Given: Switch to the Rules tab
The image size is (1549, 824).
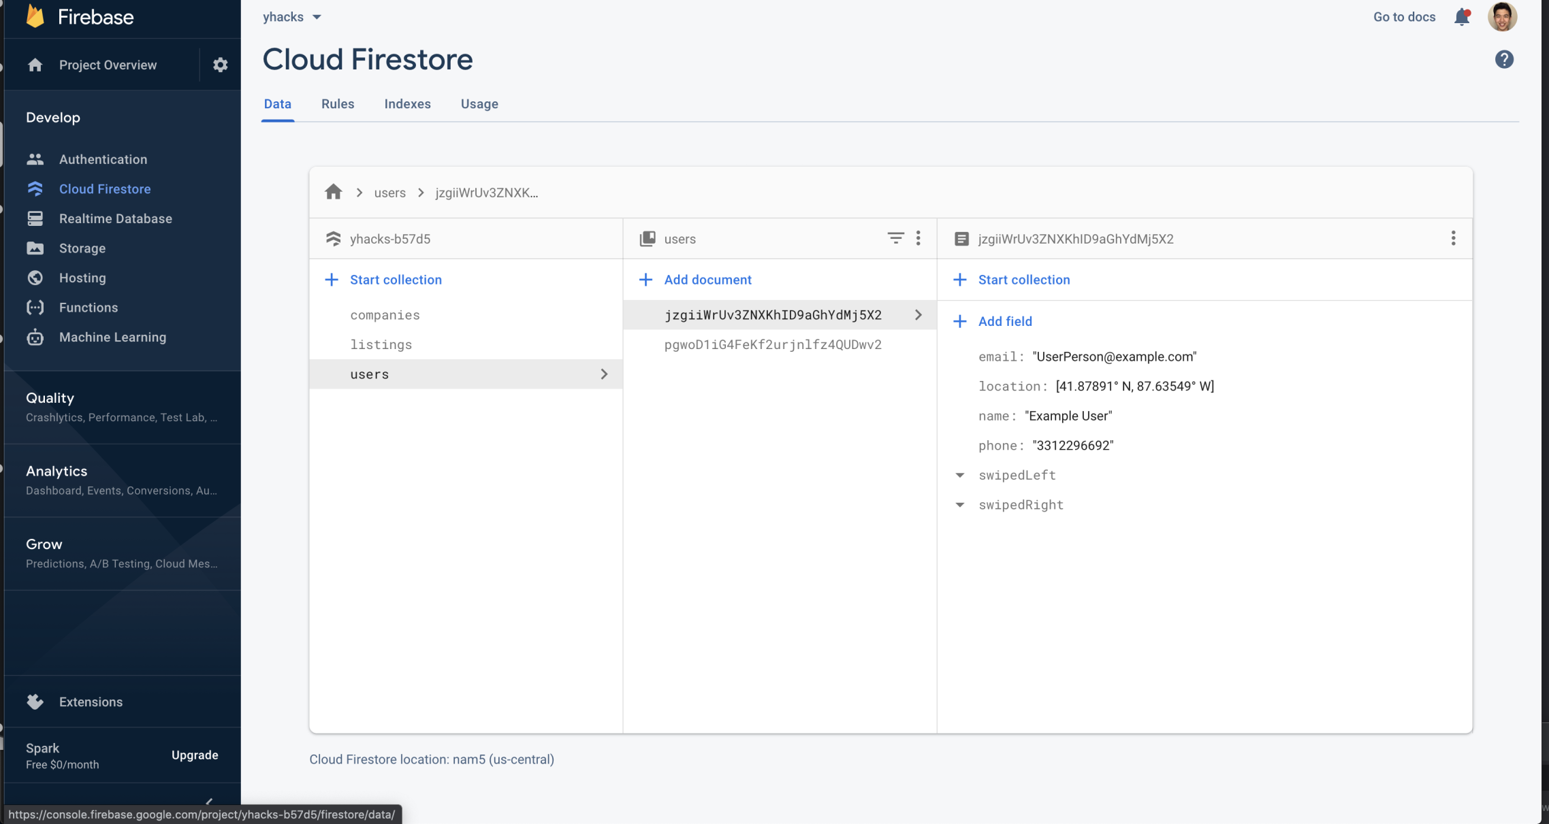Looking at the screenshot, I should (x=338, y=104).
